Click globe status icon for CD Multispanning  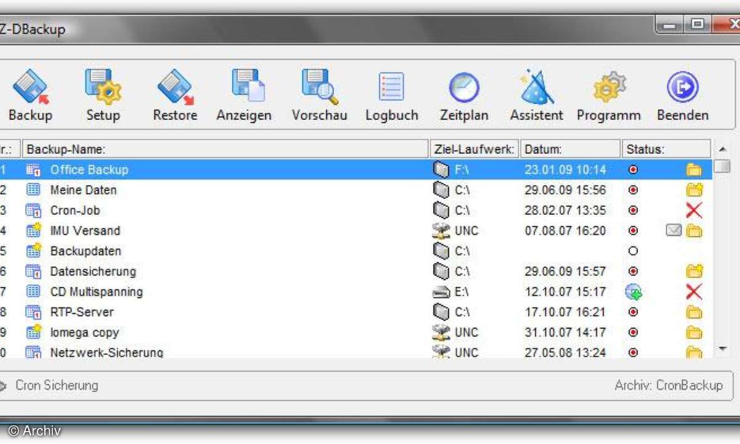633,292
